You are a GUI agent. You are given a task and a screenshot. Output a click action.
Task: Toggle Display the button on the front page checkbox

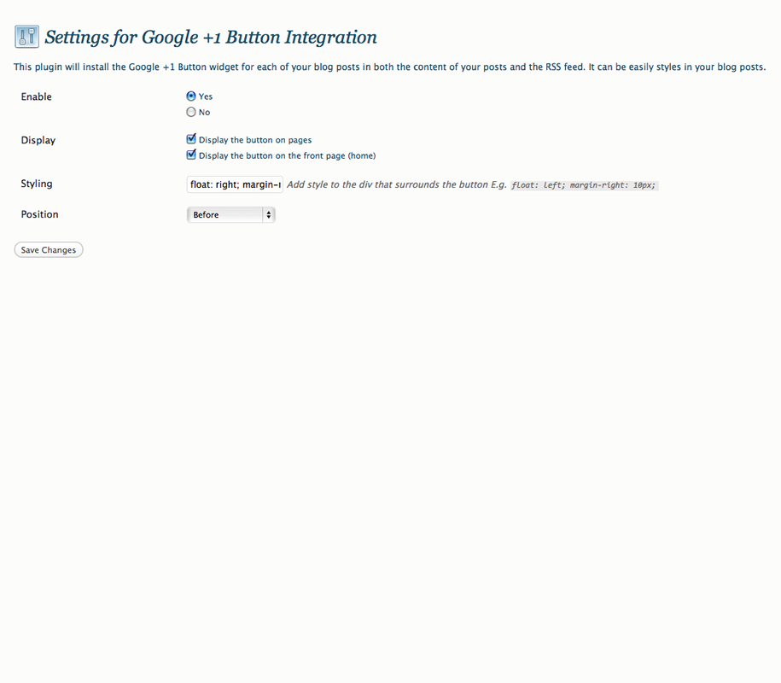[x=190, y=155]
